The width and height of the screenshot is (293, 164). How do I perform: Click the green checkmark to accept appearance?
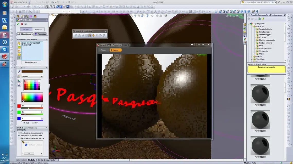(18, 24)
